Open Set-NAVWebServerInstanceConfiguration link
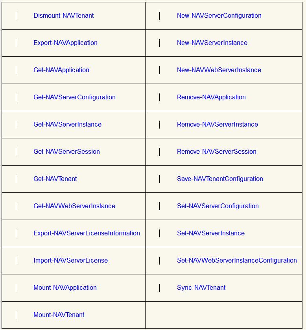306x330 pixels. (237, 261)
